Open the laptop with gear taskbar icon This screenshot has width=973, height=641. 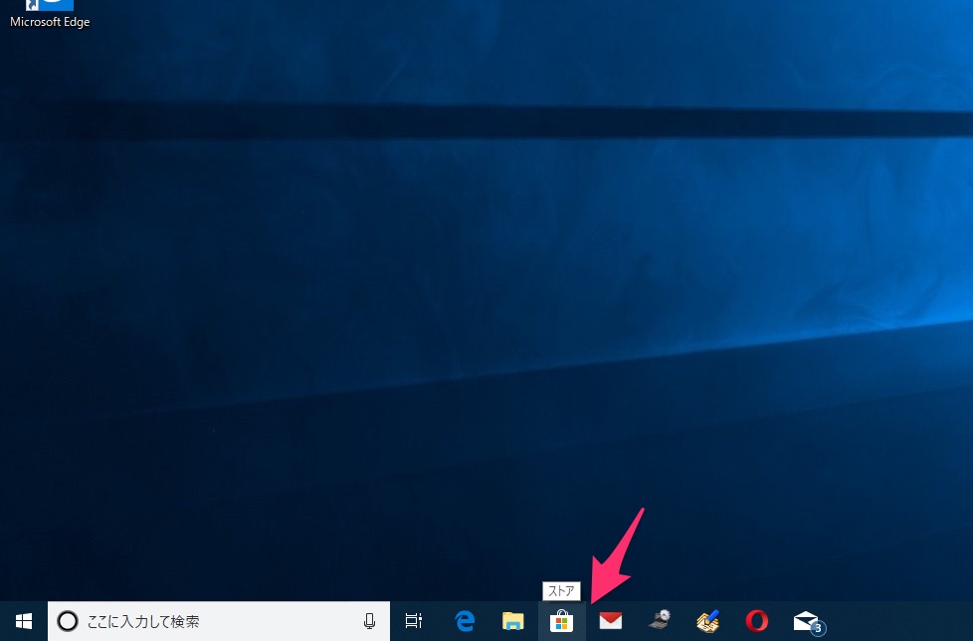tap(659, 620)
